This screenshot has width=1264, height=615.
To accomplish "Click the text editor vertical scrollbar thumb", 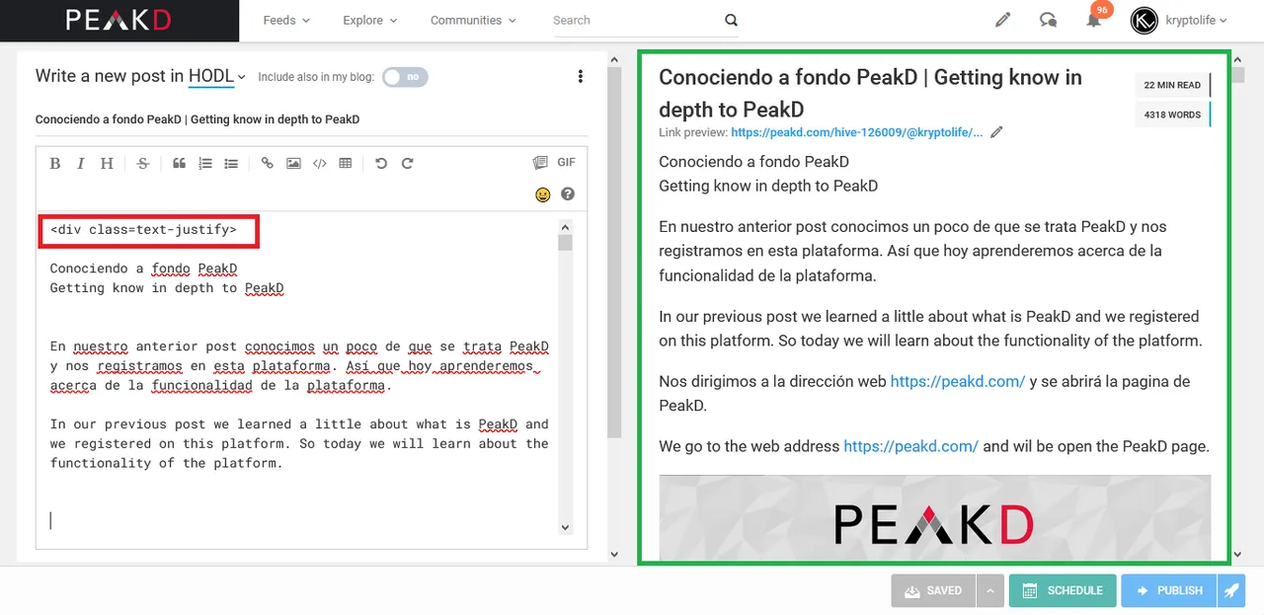I will [x=565, y=243].
